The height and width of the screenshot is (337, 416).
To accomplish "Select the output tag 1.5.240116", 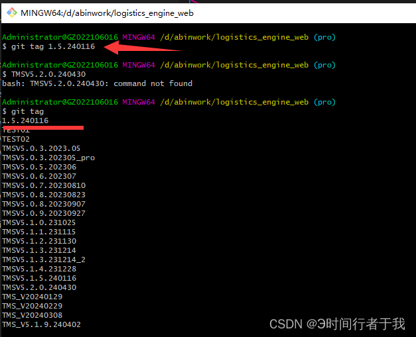I will (x=25, y=120).
